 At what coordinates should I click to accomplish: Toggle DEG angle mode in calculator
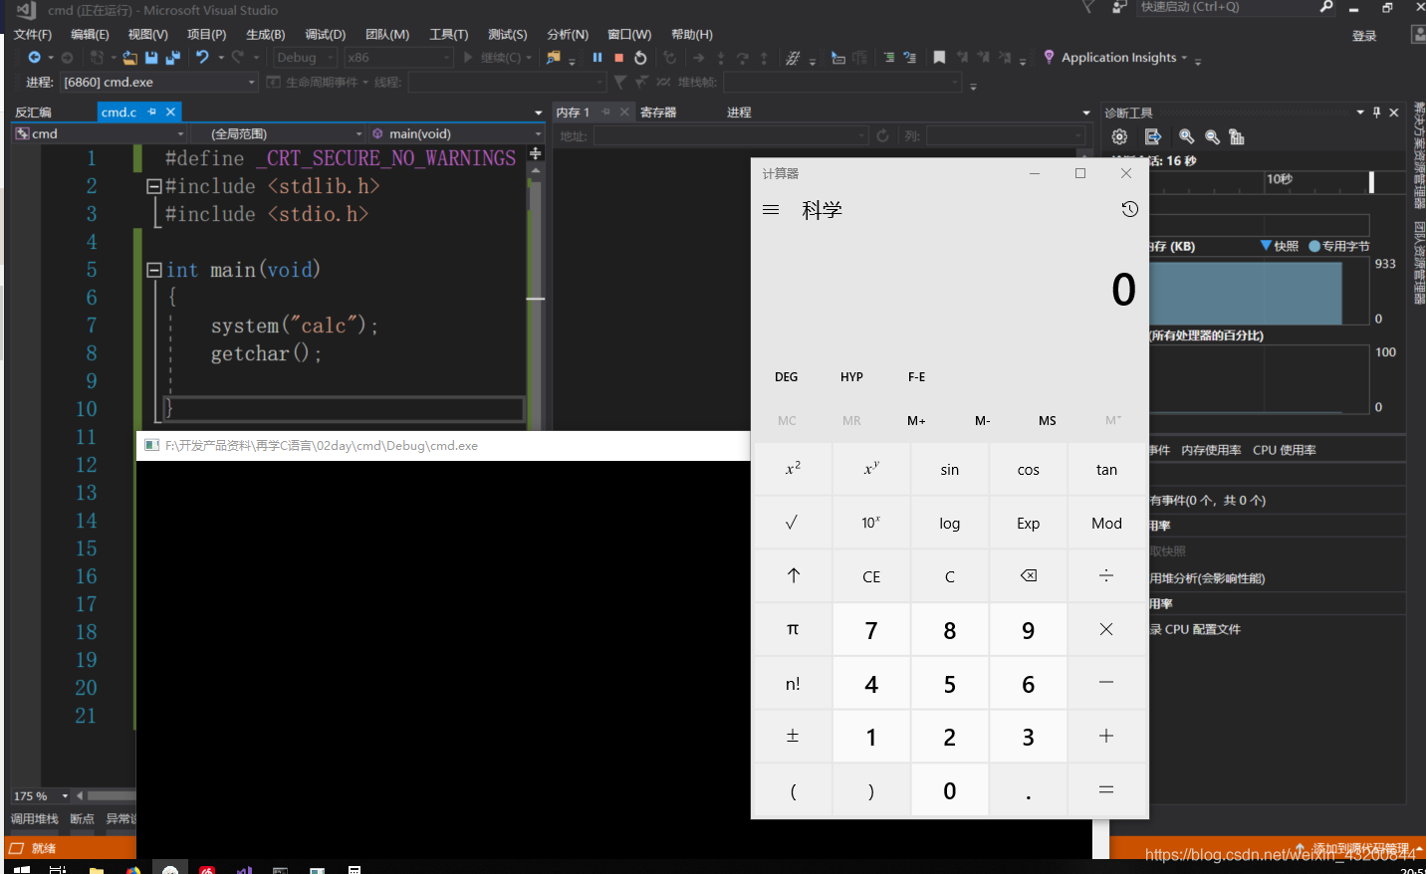click(787, 377)
